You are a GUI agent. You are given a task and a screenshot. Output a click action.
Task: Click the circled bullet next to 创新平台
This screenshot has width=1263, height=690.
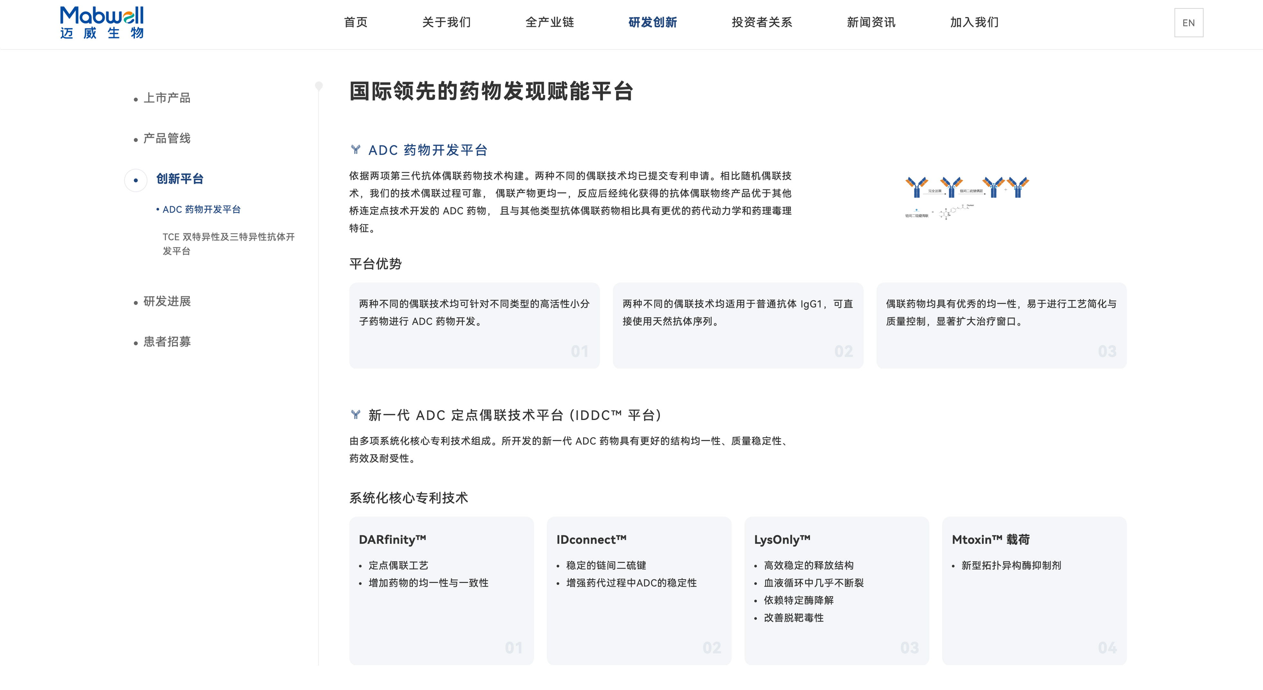tap(136, 180)
